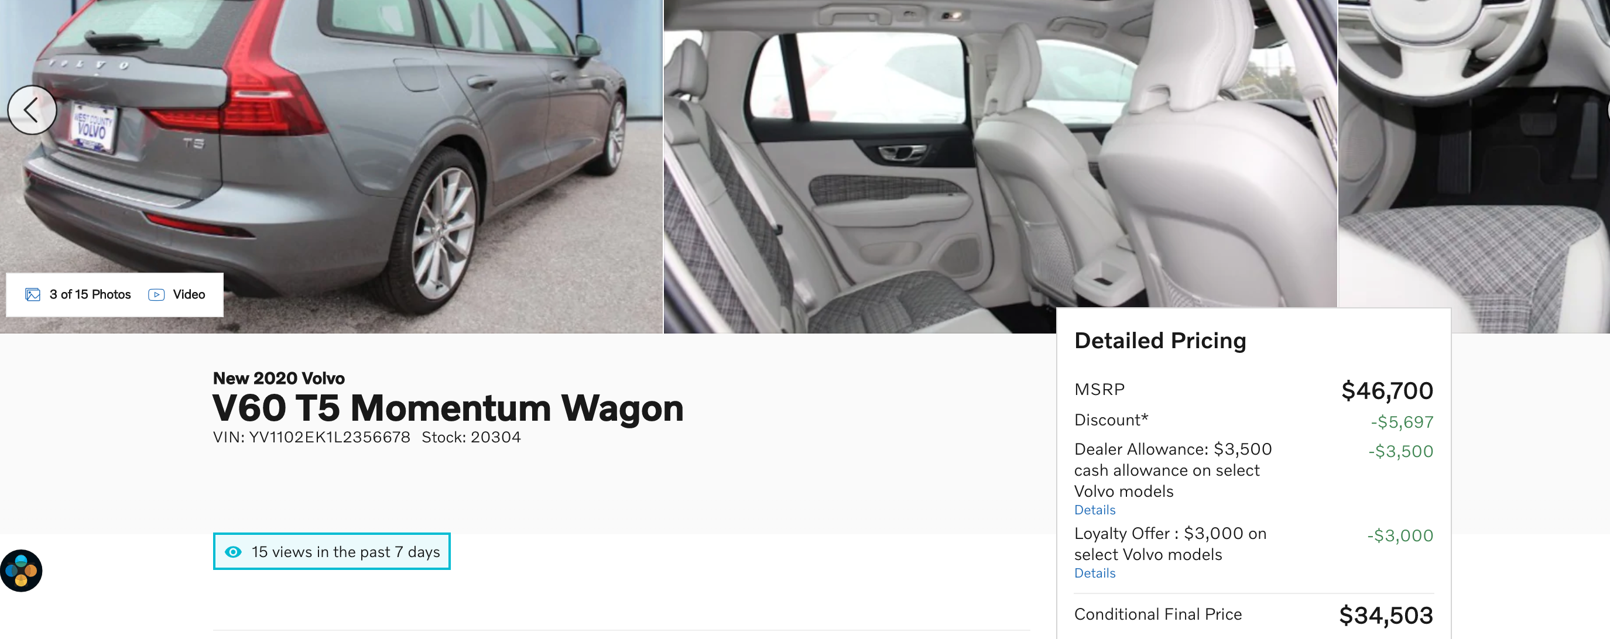Click the previous photo arrow button
The height and width of the screenshot is (639, 1610).
32,110
